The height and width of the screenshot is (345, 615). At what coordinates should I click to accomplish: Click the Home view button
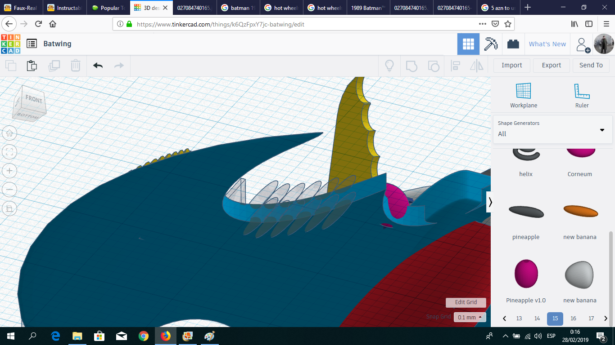9,133
